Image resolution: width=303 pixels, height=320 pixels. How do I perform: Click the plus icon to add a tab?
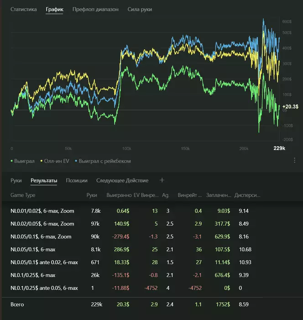162,181
